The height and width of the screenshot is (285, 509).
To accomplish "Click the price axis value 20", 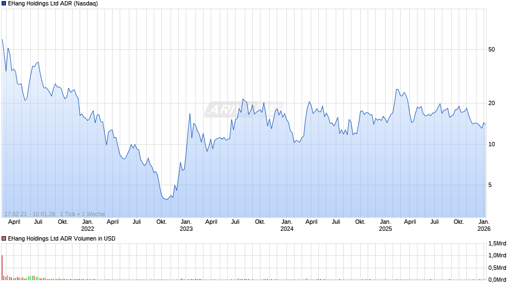I will tap(492, 103).
